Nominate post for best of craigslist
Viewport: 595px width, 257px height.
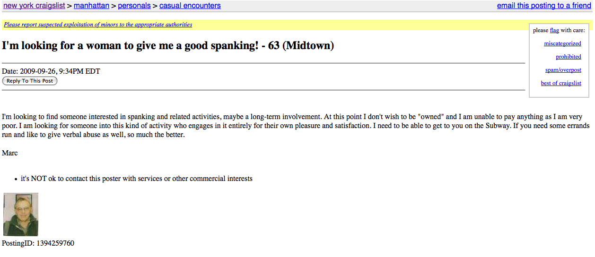pos(561,83)
